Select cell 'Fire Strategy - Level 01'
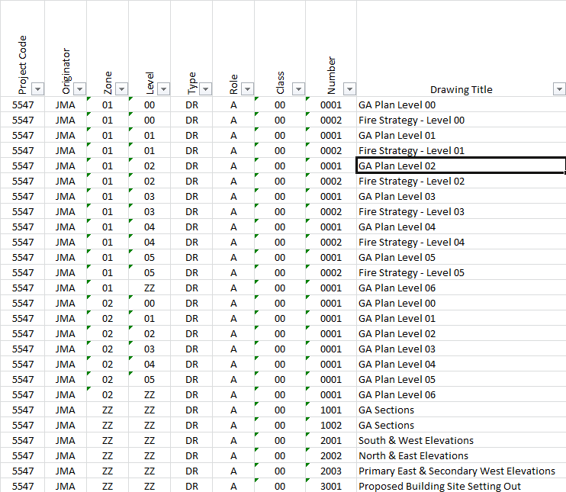The height and width of the screenshot is (492, 566). pos(461,150)
